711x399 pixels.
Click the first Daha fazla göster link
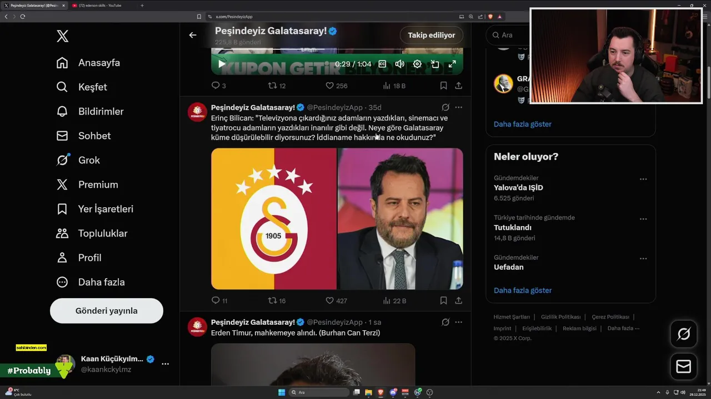pos(523,124)
